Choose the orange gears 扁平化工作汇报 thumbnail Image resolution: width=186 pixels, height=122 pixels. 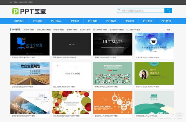click(x=112, y=102)
